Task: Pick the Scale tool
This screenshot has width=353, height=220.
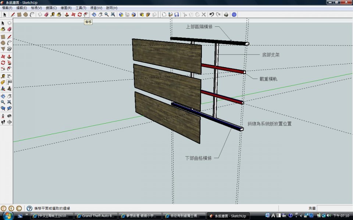Action: (3, 69)
